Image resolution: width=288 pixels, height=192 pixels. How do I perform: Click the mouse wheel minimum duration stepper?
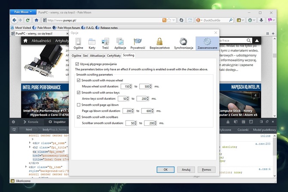tap(131, 86)
